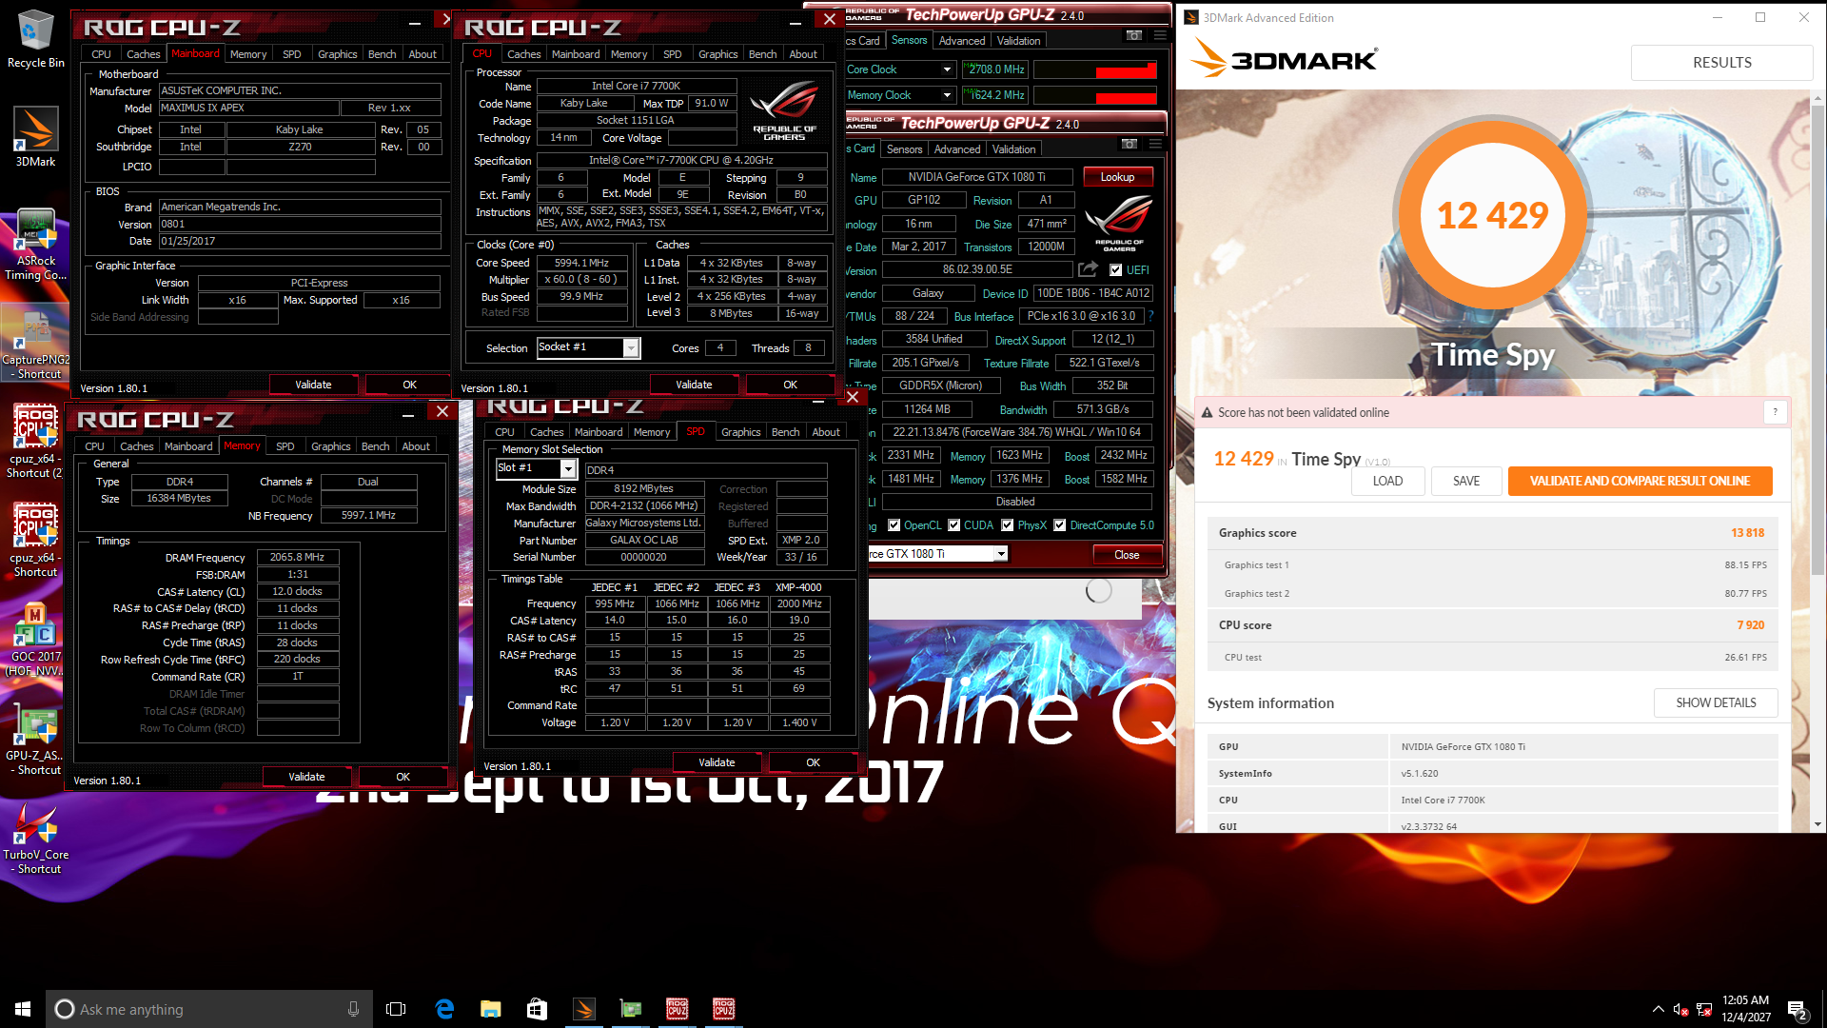
Task: Switch to 3DMark in the taskbar
Action: point(583,1009)
